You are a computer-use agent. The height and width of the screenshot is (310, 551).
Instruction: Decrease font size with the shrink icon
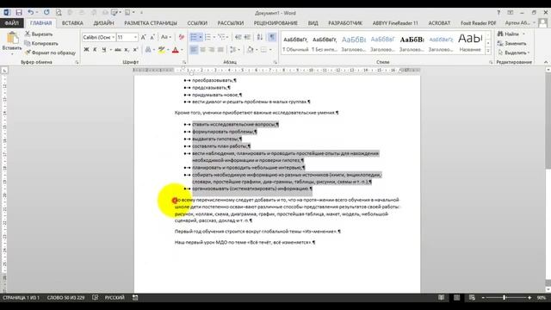tap(152, 37)
